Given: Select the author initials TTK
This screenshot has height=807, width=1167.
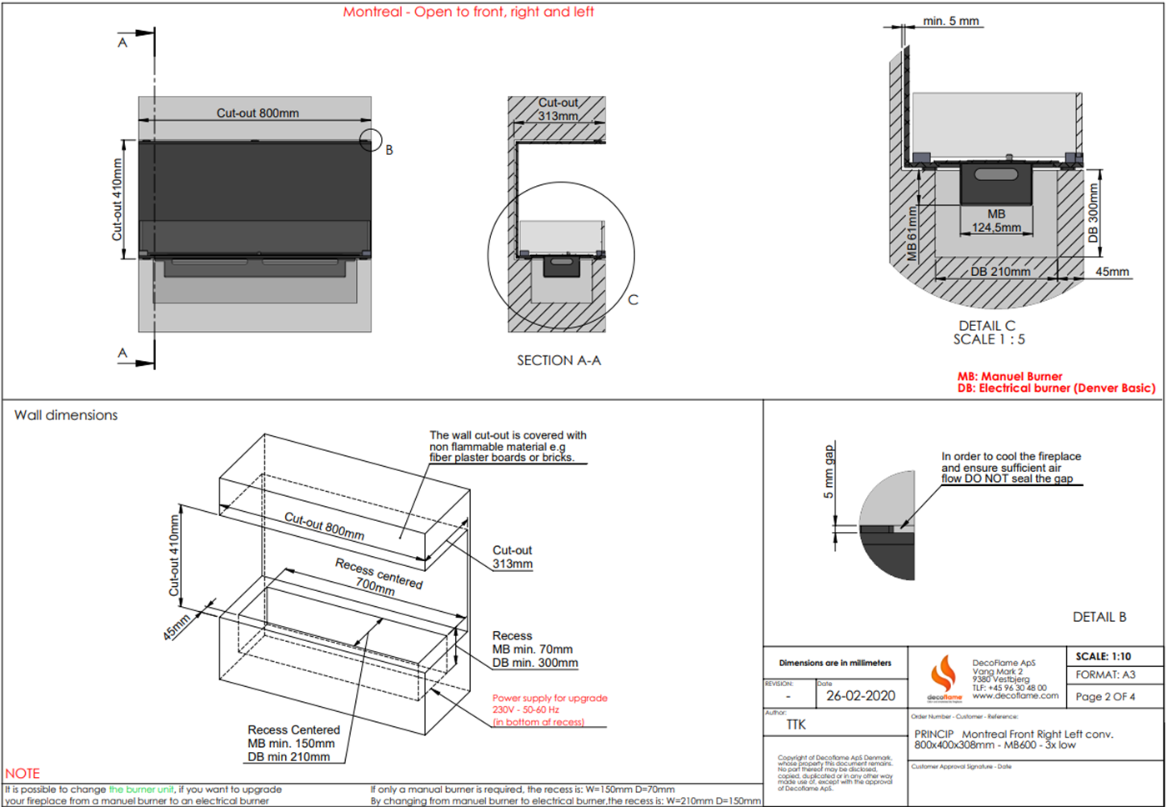Looking at the screenshot, I should 796,724.
